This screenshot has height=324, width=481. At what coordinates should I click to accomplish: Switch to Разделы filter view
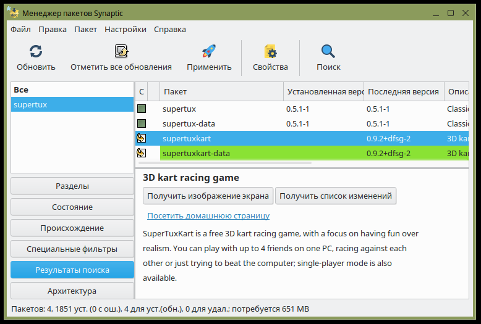coord(72,186)
